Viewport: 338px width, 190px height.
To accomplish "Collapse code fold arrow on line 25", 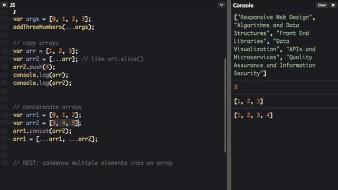I will pyautogui.click(x=10, y=123).
